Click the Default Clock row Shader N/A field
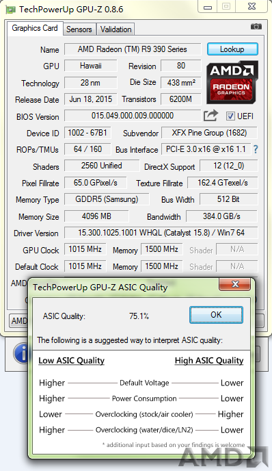This screenshot has height=471, width=272. (x=237, y=266)
